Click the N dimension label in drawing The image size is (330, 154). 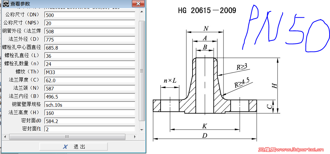pos(206,29)
